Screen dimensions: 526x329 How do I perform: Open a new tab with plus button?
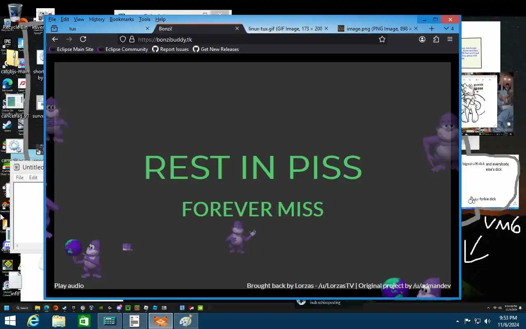coord(431,28)
